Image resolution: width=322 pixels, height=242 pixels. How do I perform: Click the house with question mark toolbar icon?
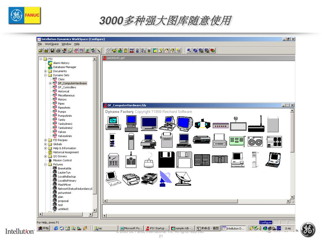tap(172, 50)
